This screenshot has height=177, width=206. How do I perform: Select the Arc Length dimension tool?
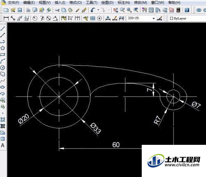(x=20, y=18)
